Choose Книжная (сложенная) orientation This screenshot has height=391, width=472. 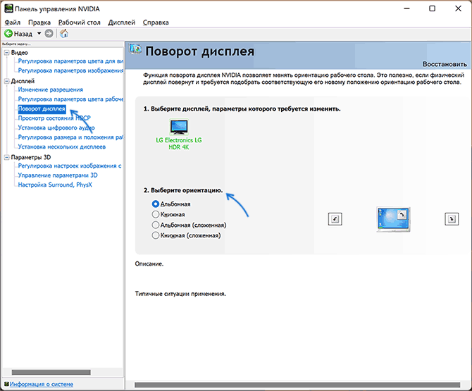coord(155,235)
